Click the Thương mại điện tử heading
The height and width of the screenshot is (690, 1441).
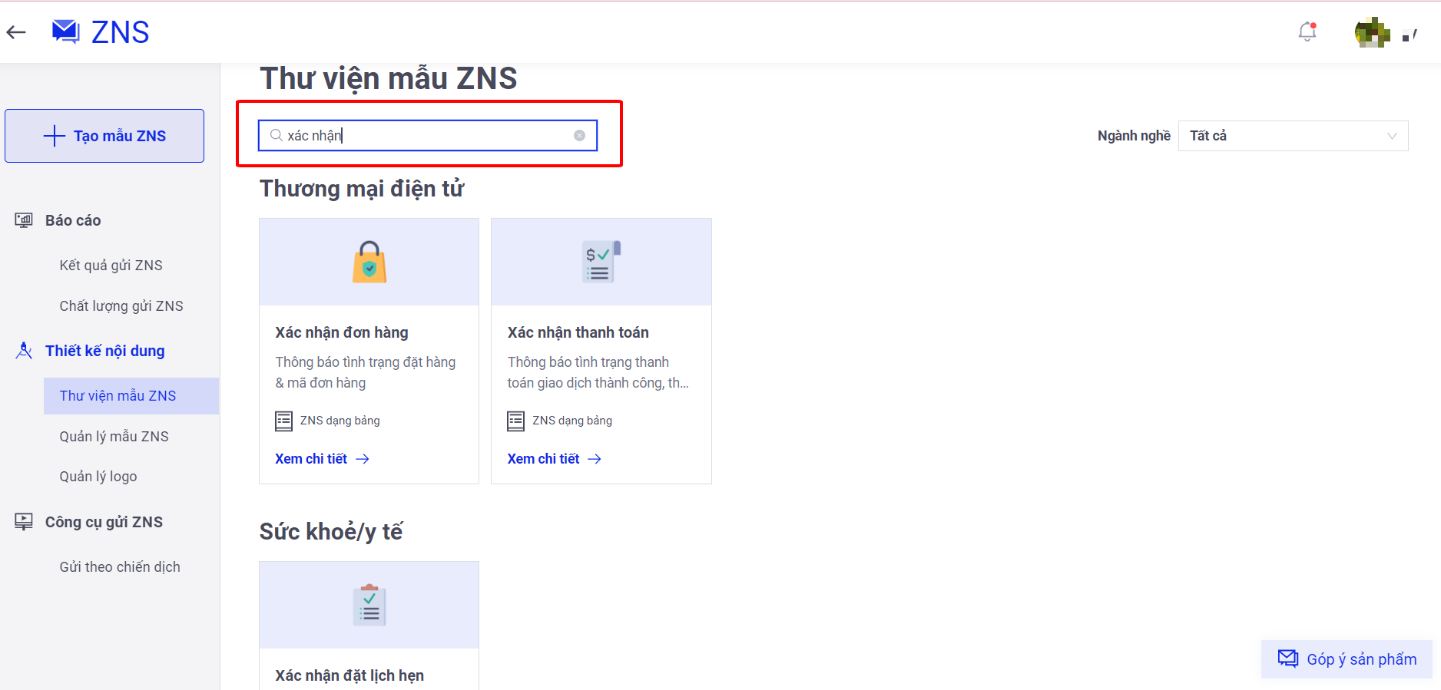click(x=362, y=189)
